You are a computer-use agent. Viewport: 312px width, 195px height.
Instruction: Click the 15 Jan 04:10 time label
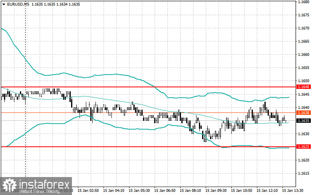[113, 191]
